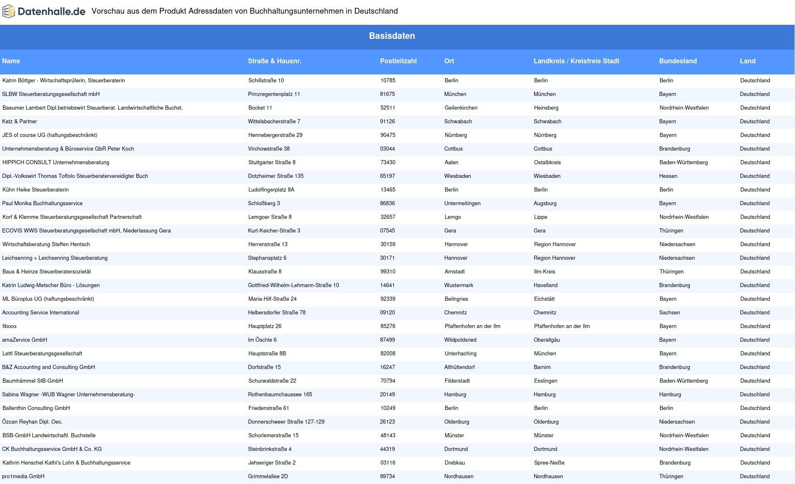Image resolution: width=795 pixels, height=484 pixels.
Task: Click the Datenhalle.de logo
Action: [x=44, y=12]
